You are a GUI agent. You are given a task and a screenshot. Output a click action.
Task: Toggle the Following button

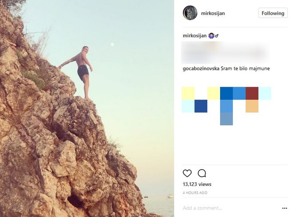tap(273, 13)
